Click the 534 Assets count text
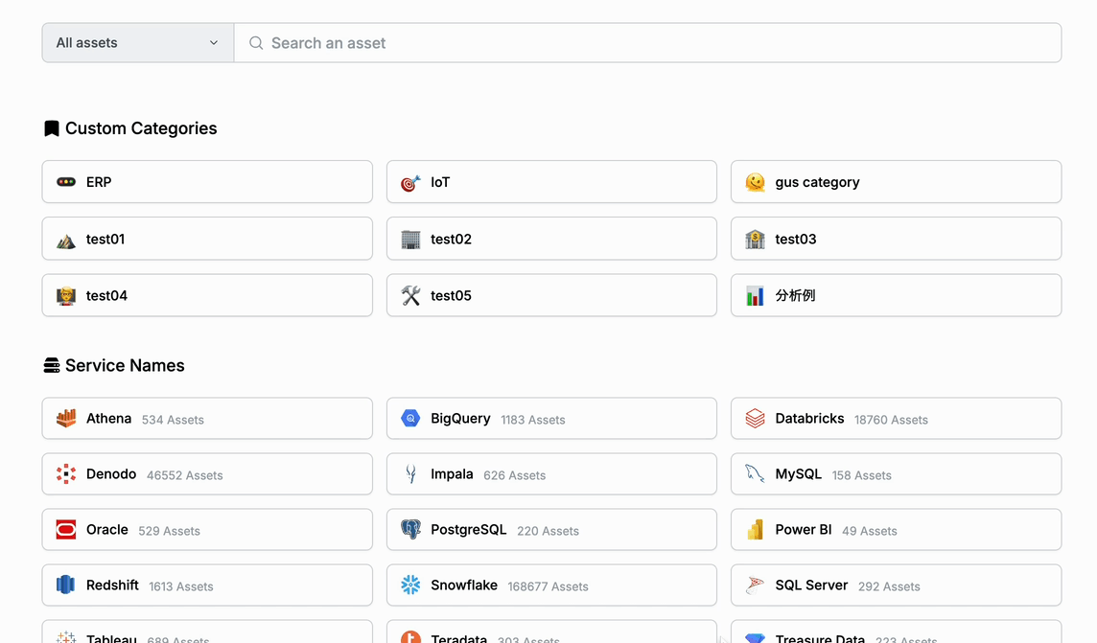 173,420
